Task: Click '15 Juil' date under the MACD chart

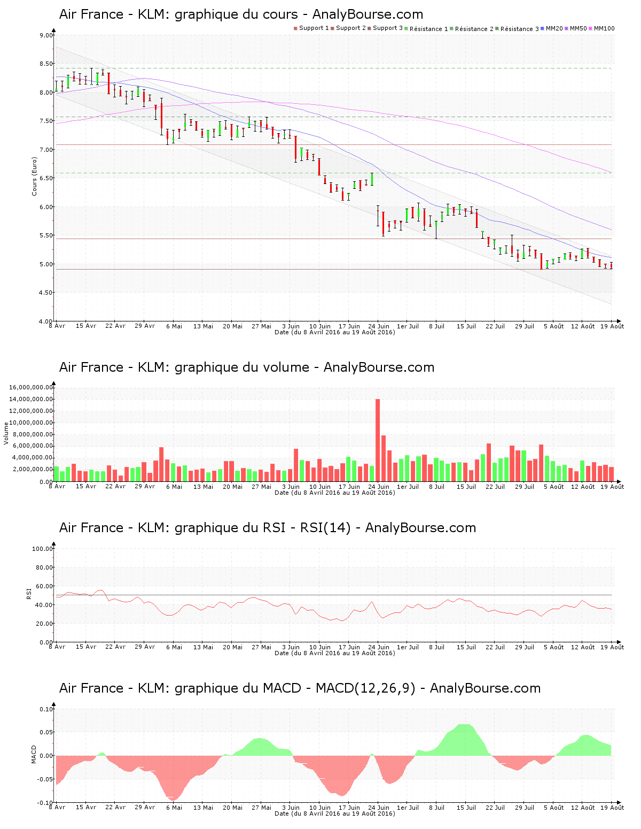Action: pos(466,808)
